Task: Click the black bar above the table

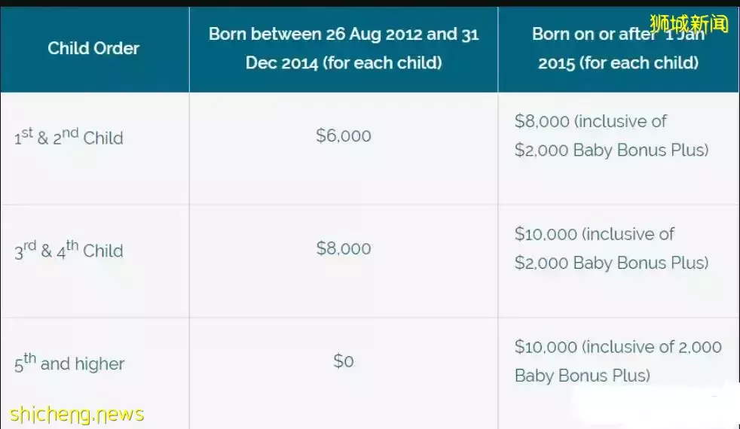Action: tap(370, 3)
